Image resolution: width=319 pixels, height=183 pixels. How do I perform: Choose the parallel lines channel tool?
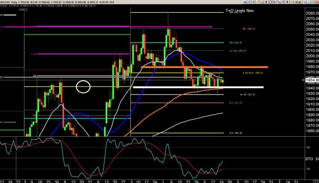tap(283, 2)
